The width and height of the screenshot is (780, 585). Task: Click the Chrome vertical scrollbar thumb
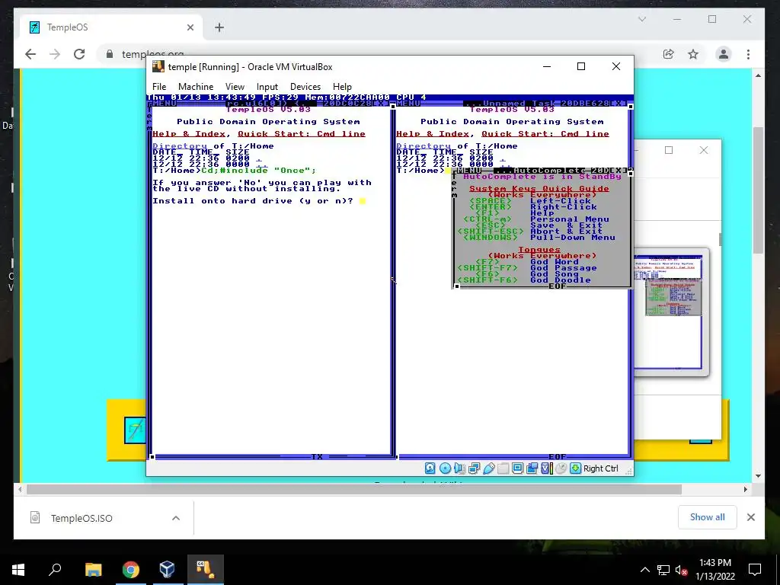pos(758,189)
